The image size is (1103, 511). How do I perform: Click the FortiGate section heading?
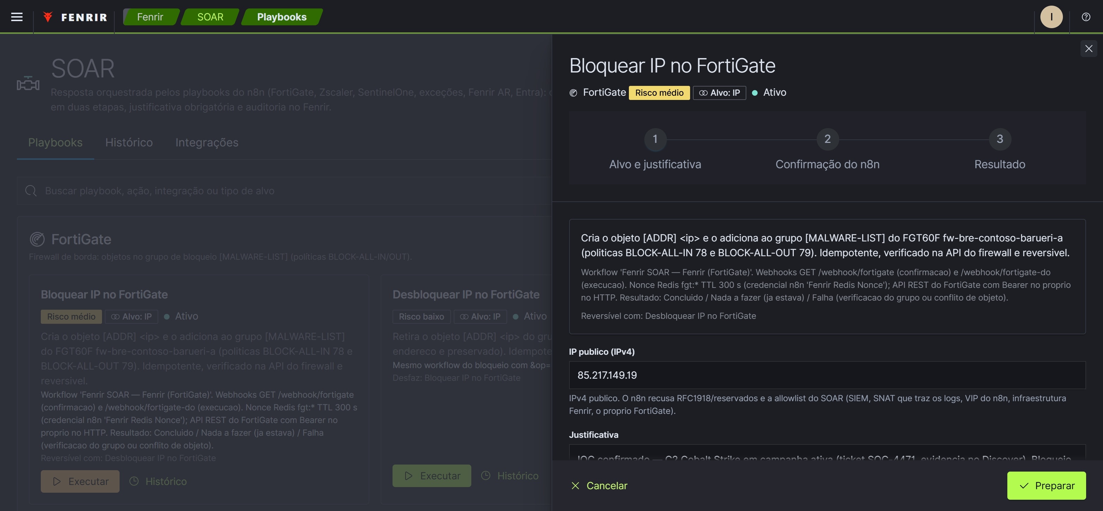pyautogui.click(x=81, y=239)
